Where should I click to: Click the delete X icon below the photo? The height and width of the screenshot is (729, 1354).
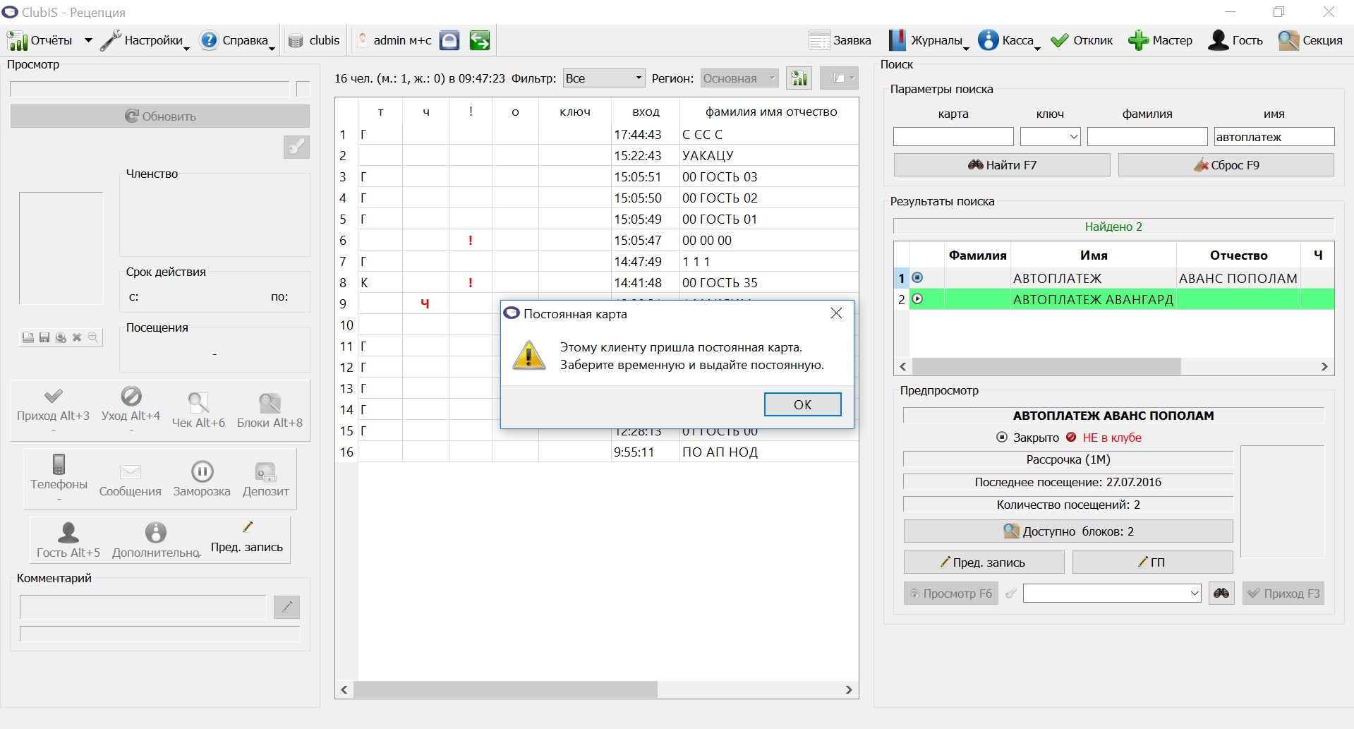click(x=77, y=337)
